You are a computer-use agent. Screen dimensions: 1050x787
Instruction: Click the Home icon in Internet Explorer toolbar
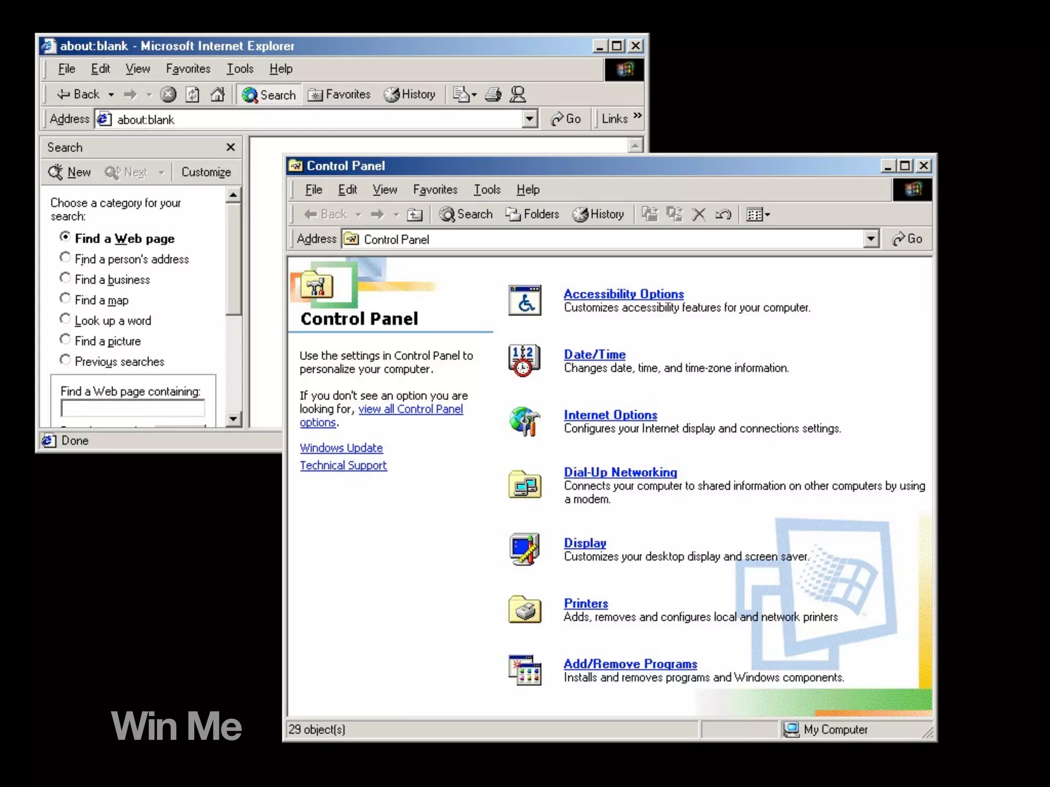coord(217,94)
